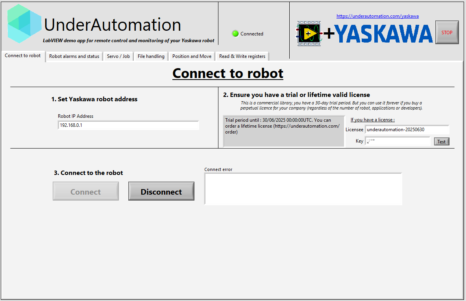The width and height of the screenshot is (466, 301).
Task: Click the Trial period until message box
Action: 284,131
